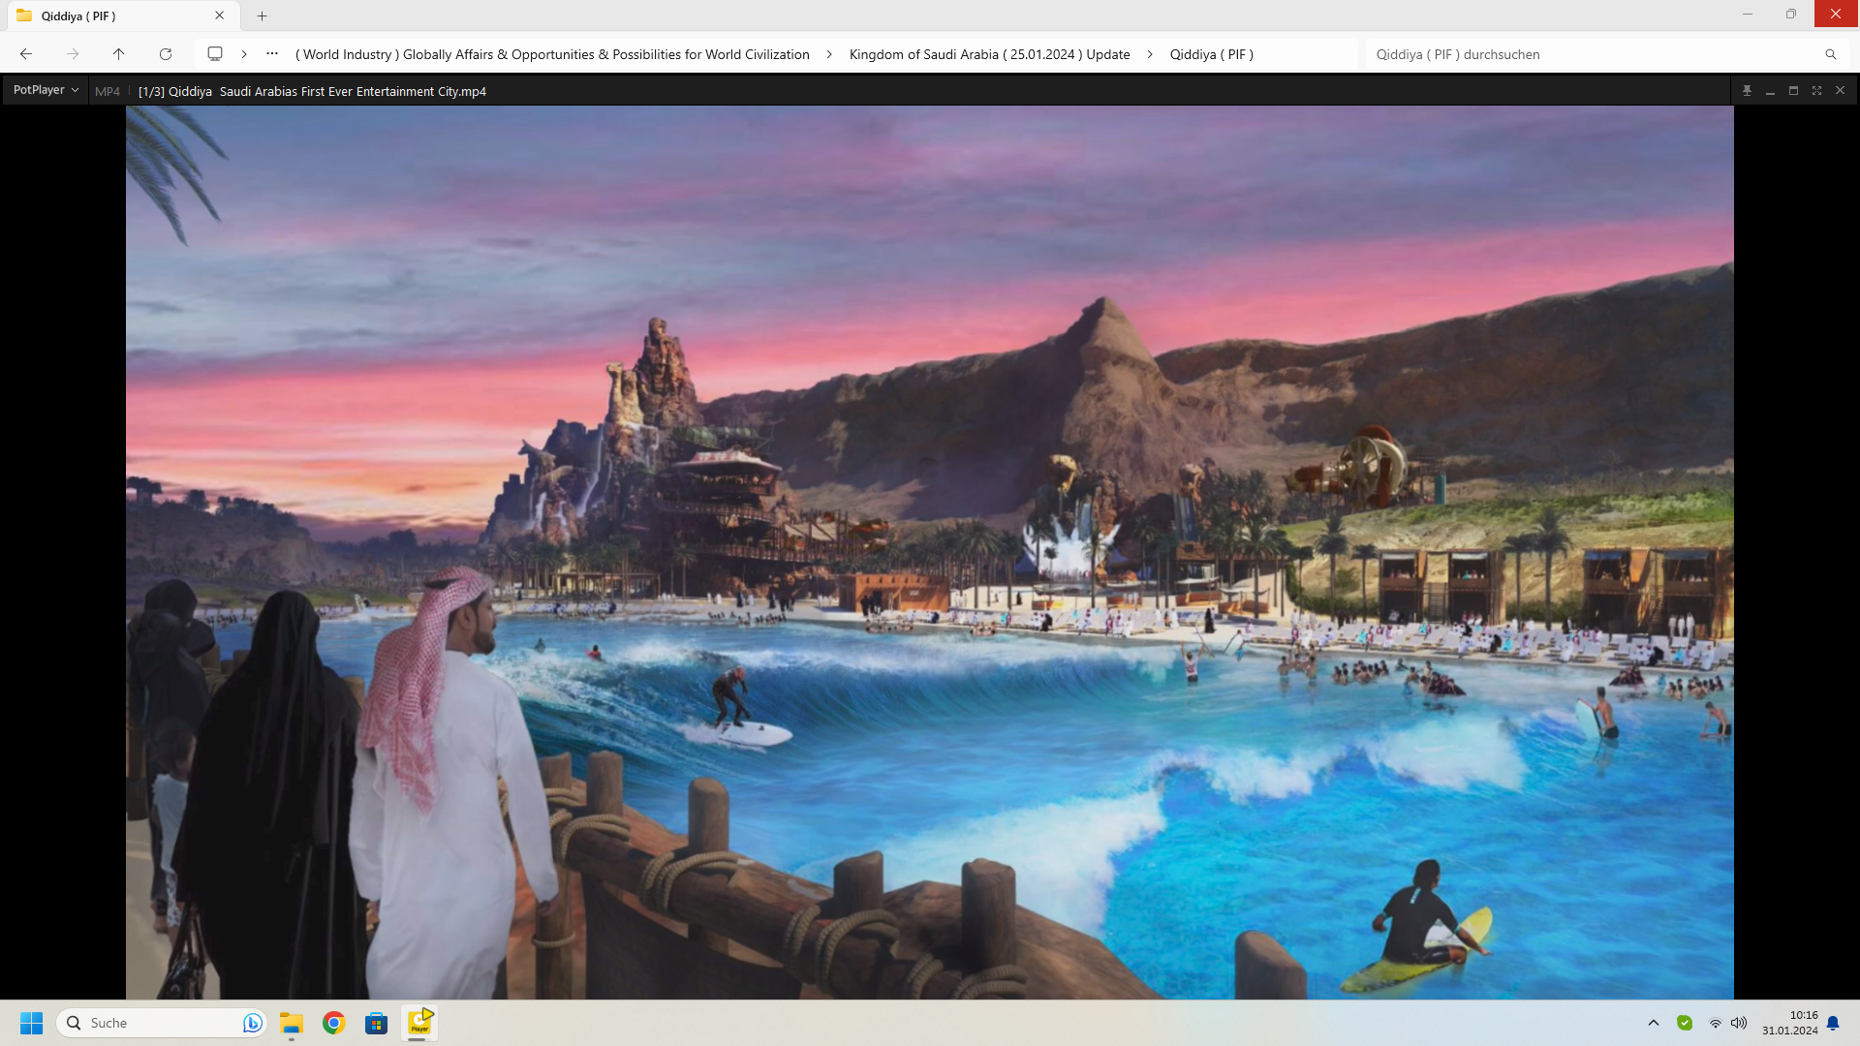
Task: Close the Qiddiya ( PIF ) tab
Action: tap(220, 15)
